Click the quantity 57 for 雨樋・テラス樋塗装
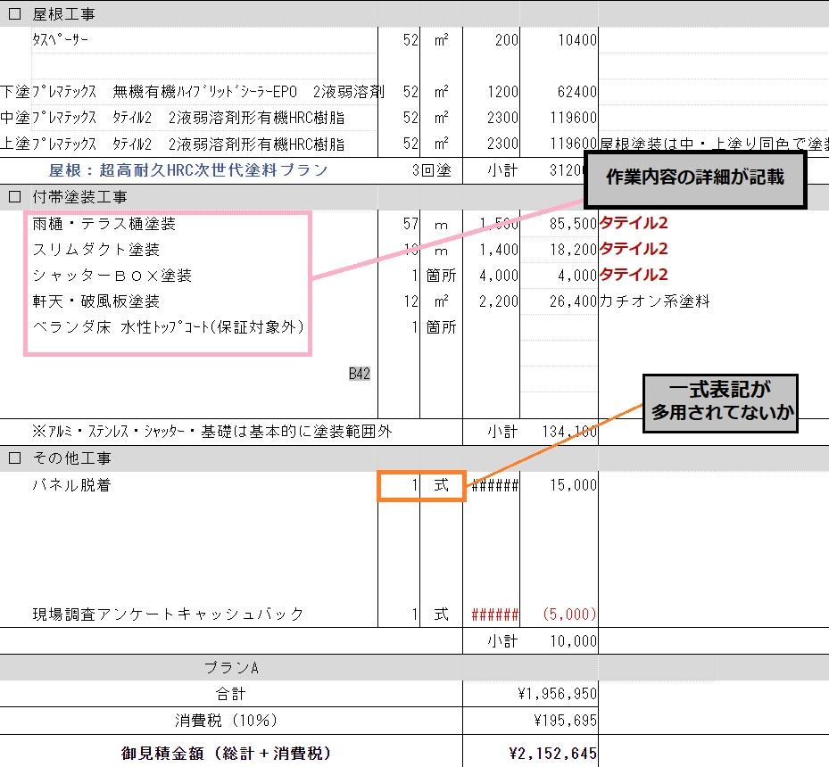829x767 pixels. coord(410,224)
